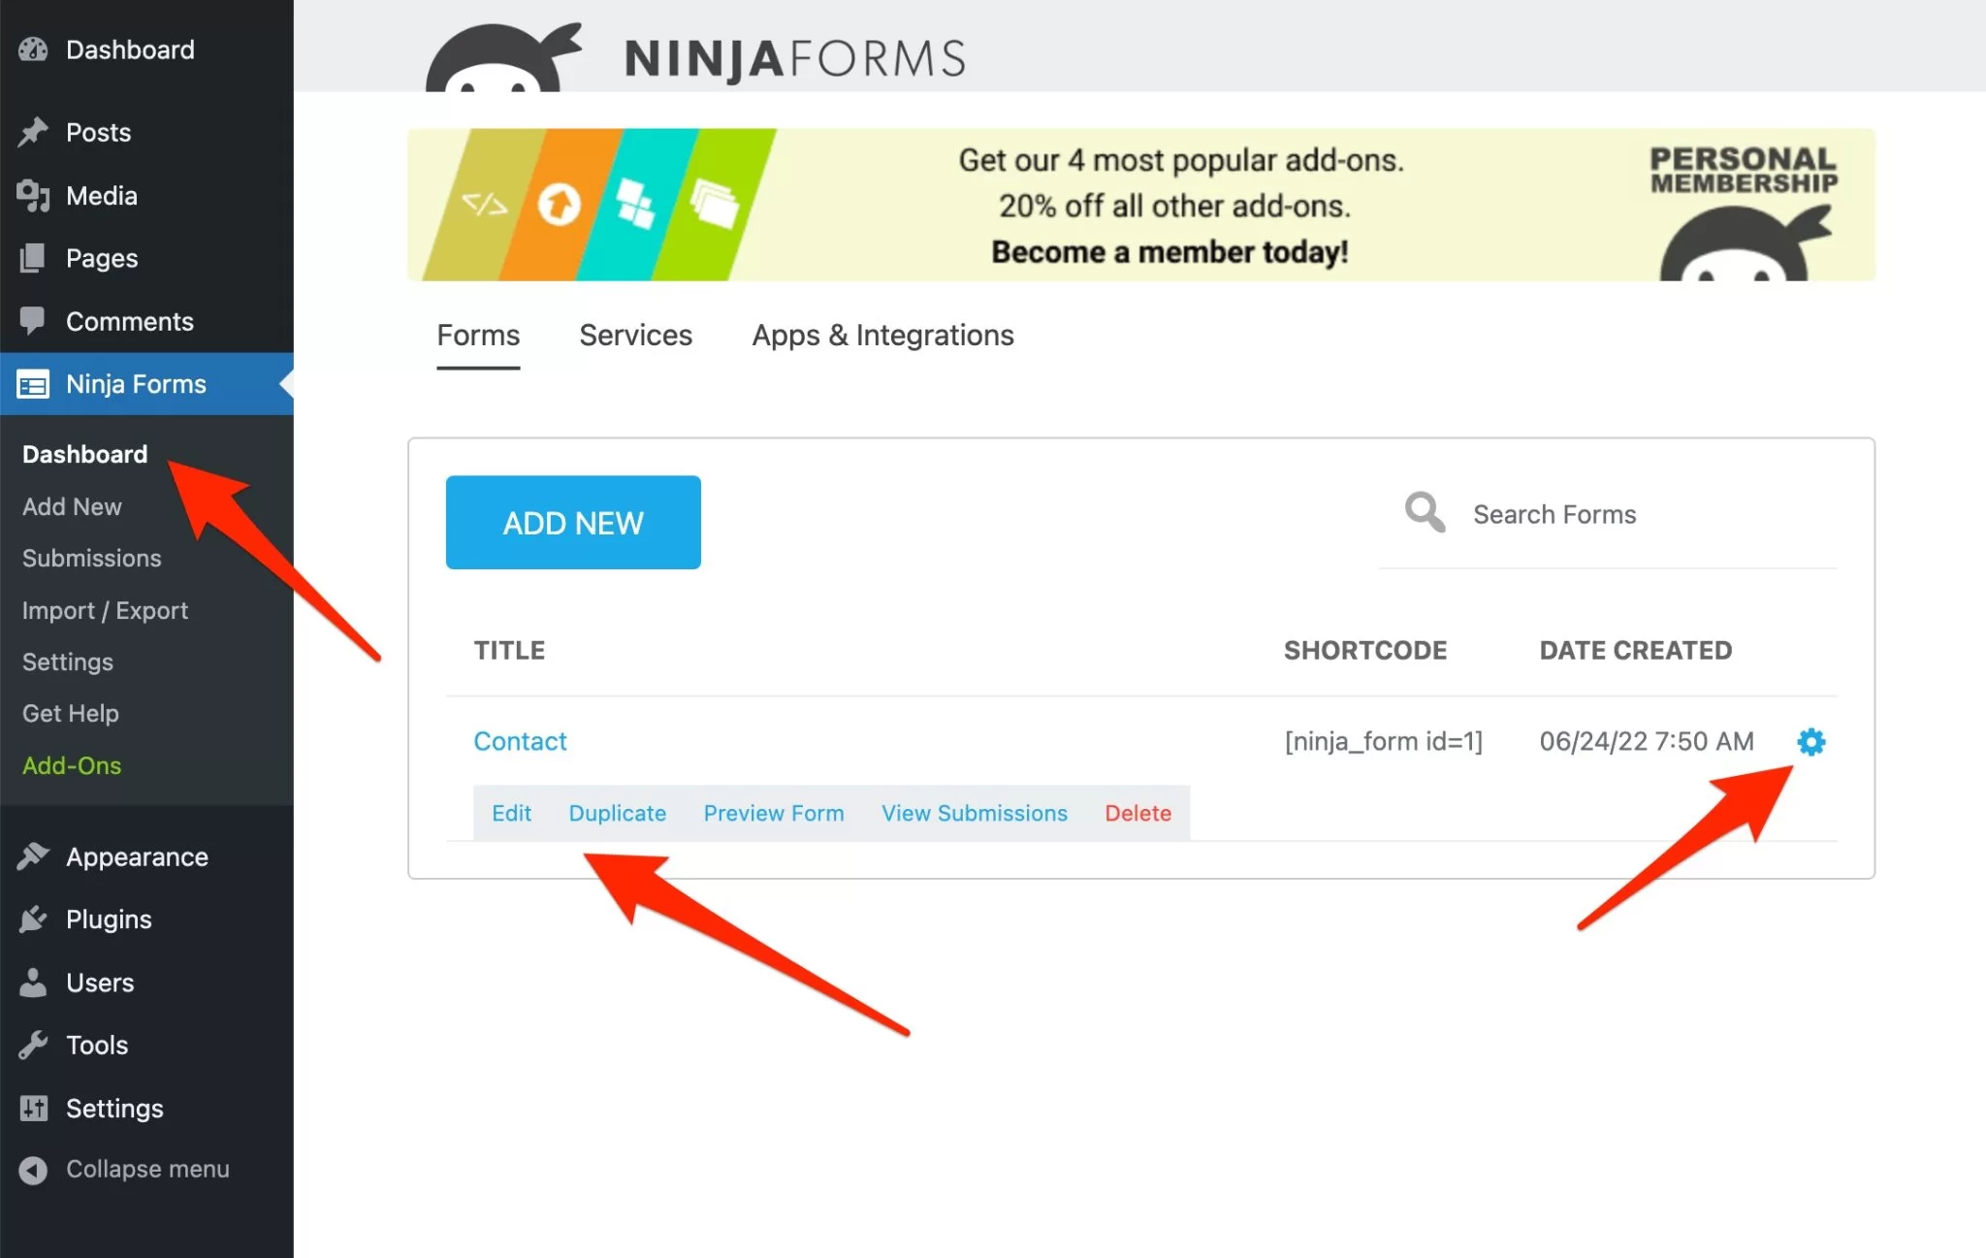
Task: Click the Collapse menu arrow icon
Action: pyautogui.click(x=33, y=1170)
